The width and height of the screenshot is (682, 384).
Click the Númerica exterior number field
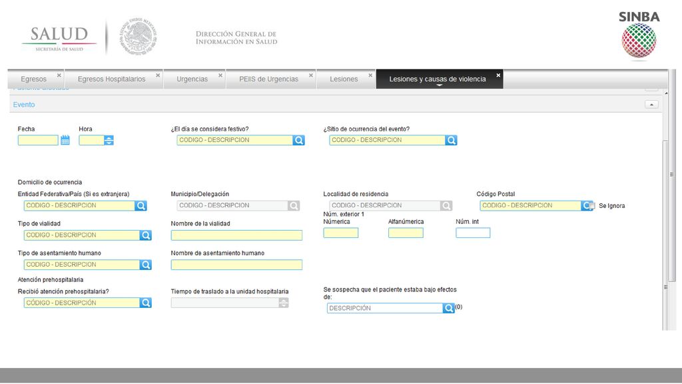(x=340, y=233)
